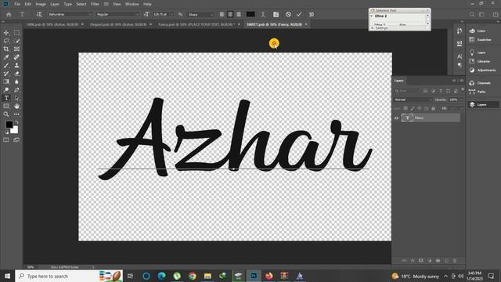
Task: Select the Move tool
Action: click(x=6, y=33)
